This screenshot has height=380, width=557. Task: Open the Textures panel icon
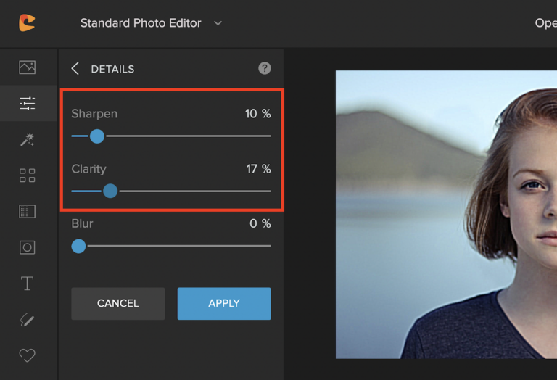tap(28, 211)
